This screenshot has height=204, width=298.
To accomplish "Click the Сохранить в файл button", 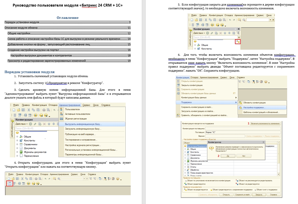I will (x=242, y=195).
